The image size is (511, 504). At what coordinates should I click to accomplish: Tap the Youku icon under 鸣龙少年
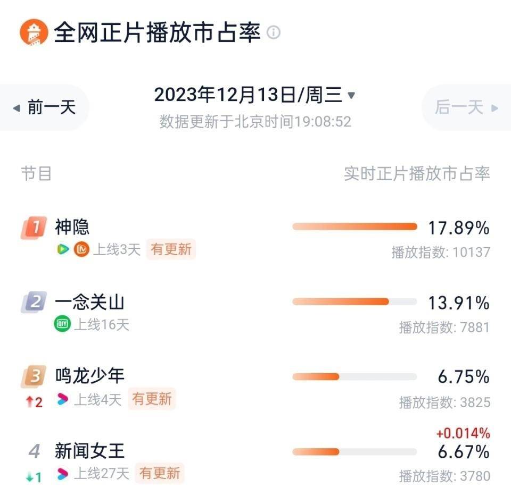pos(62,399)
